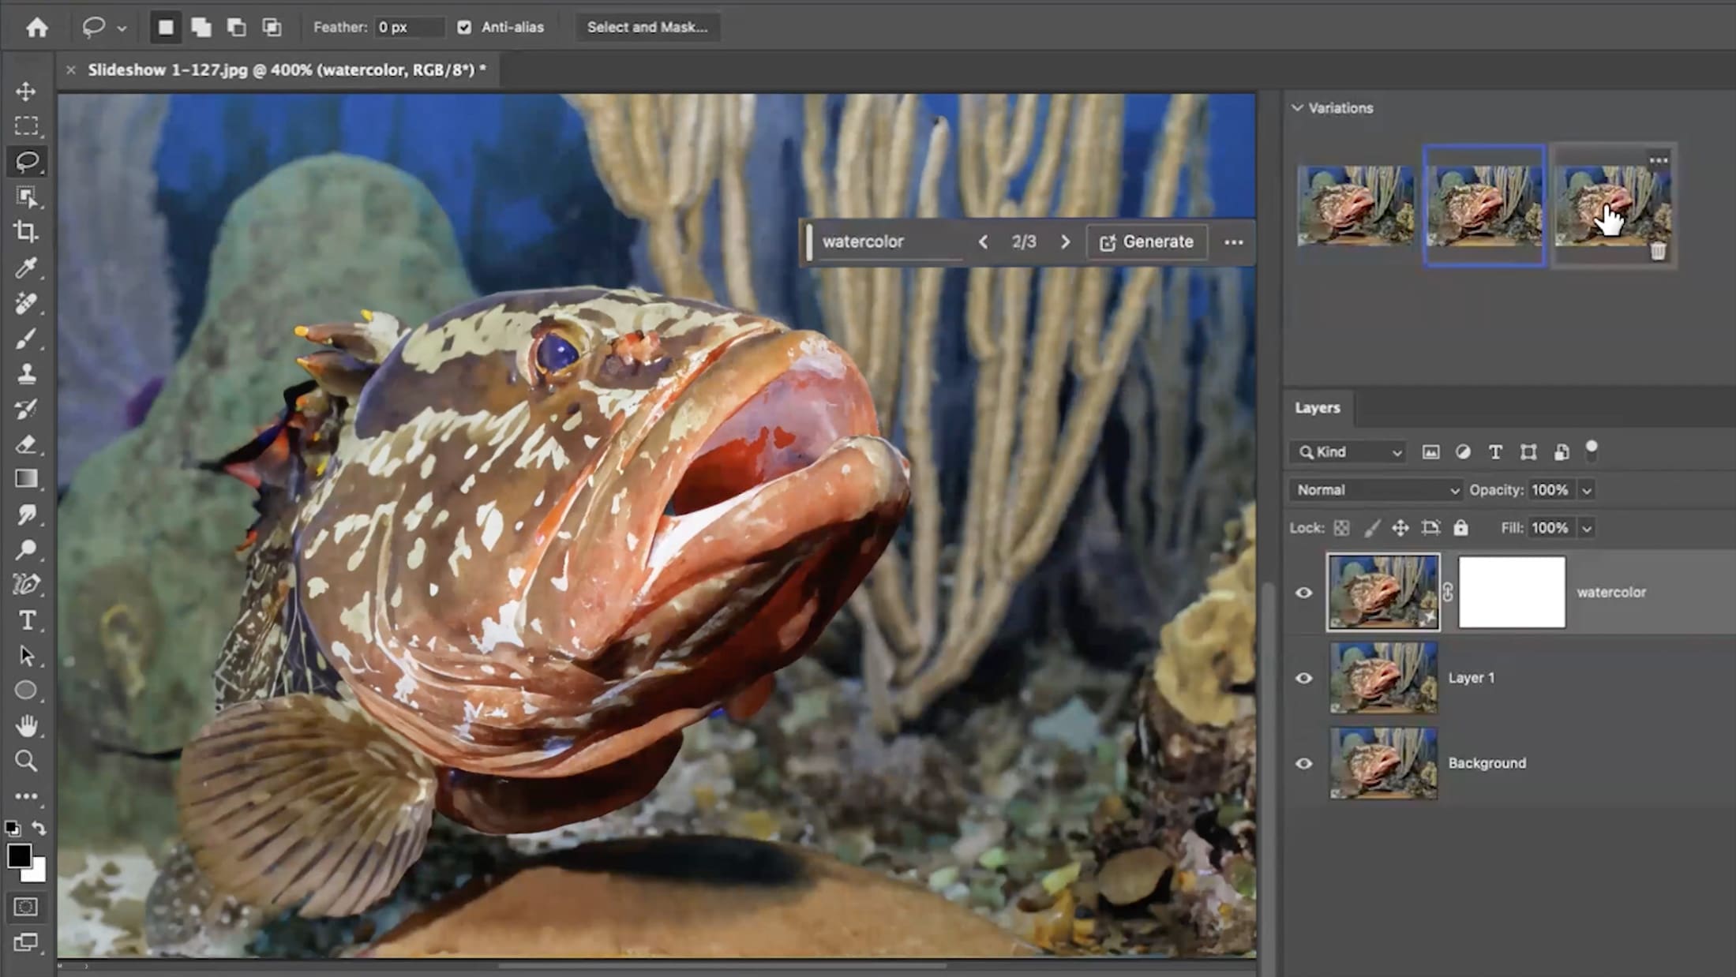
Task: Click the foreground color swatch
Action: point(18,855)
